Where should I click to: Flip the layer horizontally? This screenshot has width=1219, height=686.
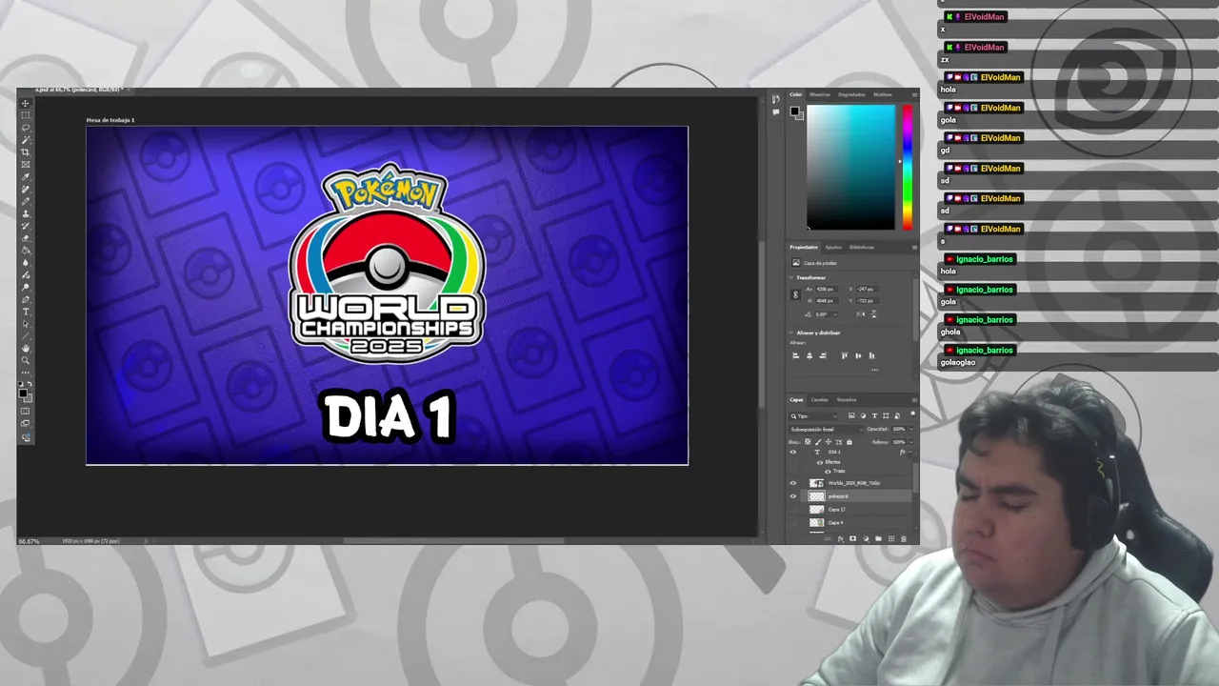click(861, 314)
